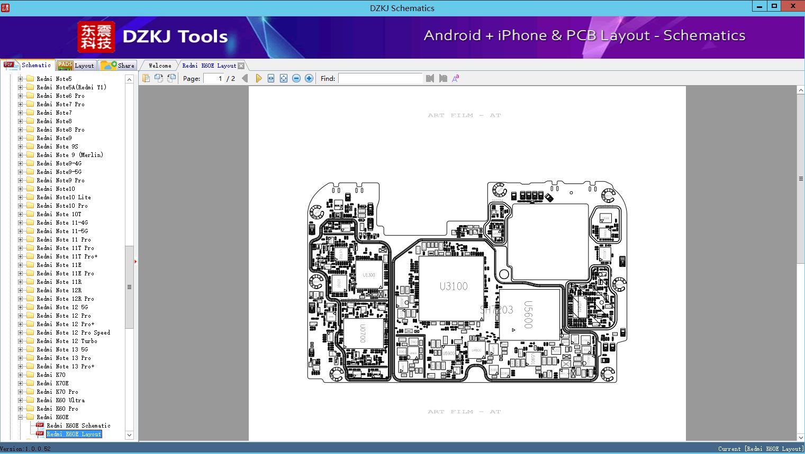Click find previous match icon
Image resolution: width=805 pixels, height=454 pixels.
pyautogui.click(x=430, y=78)
